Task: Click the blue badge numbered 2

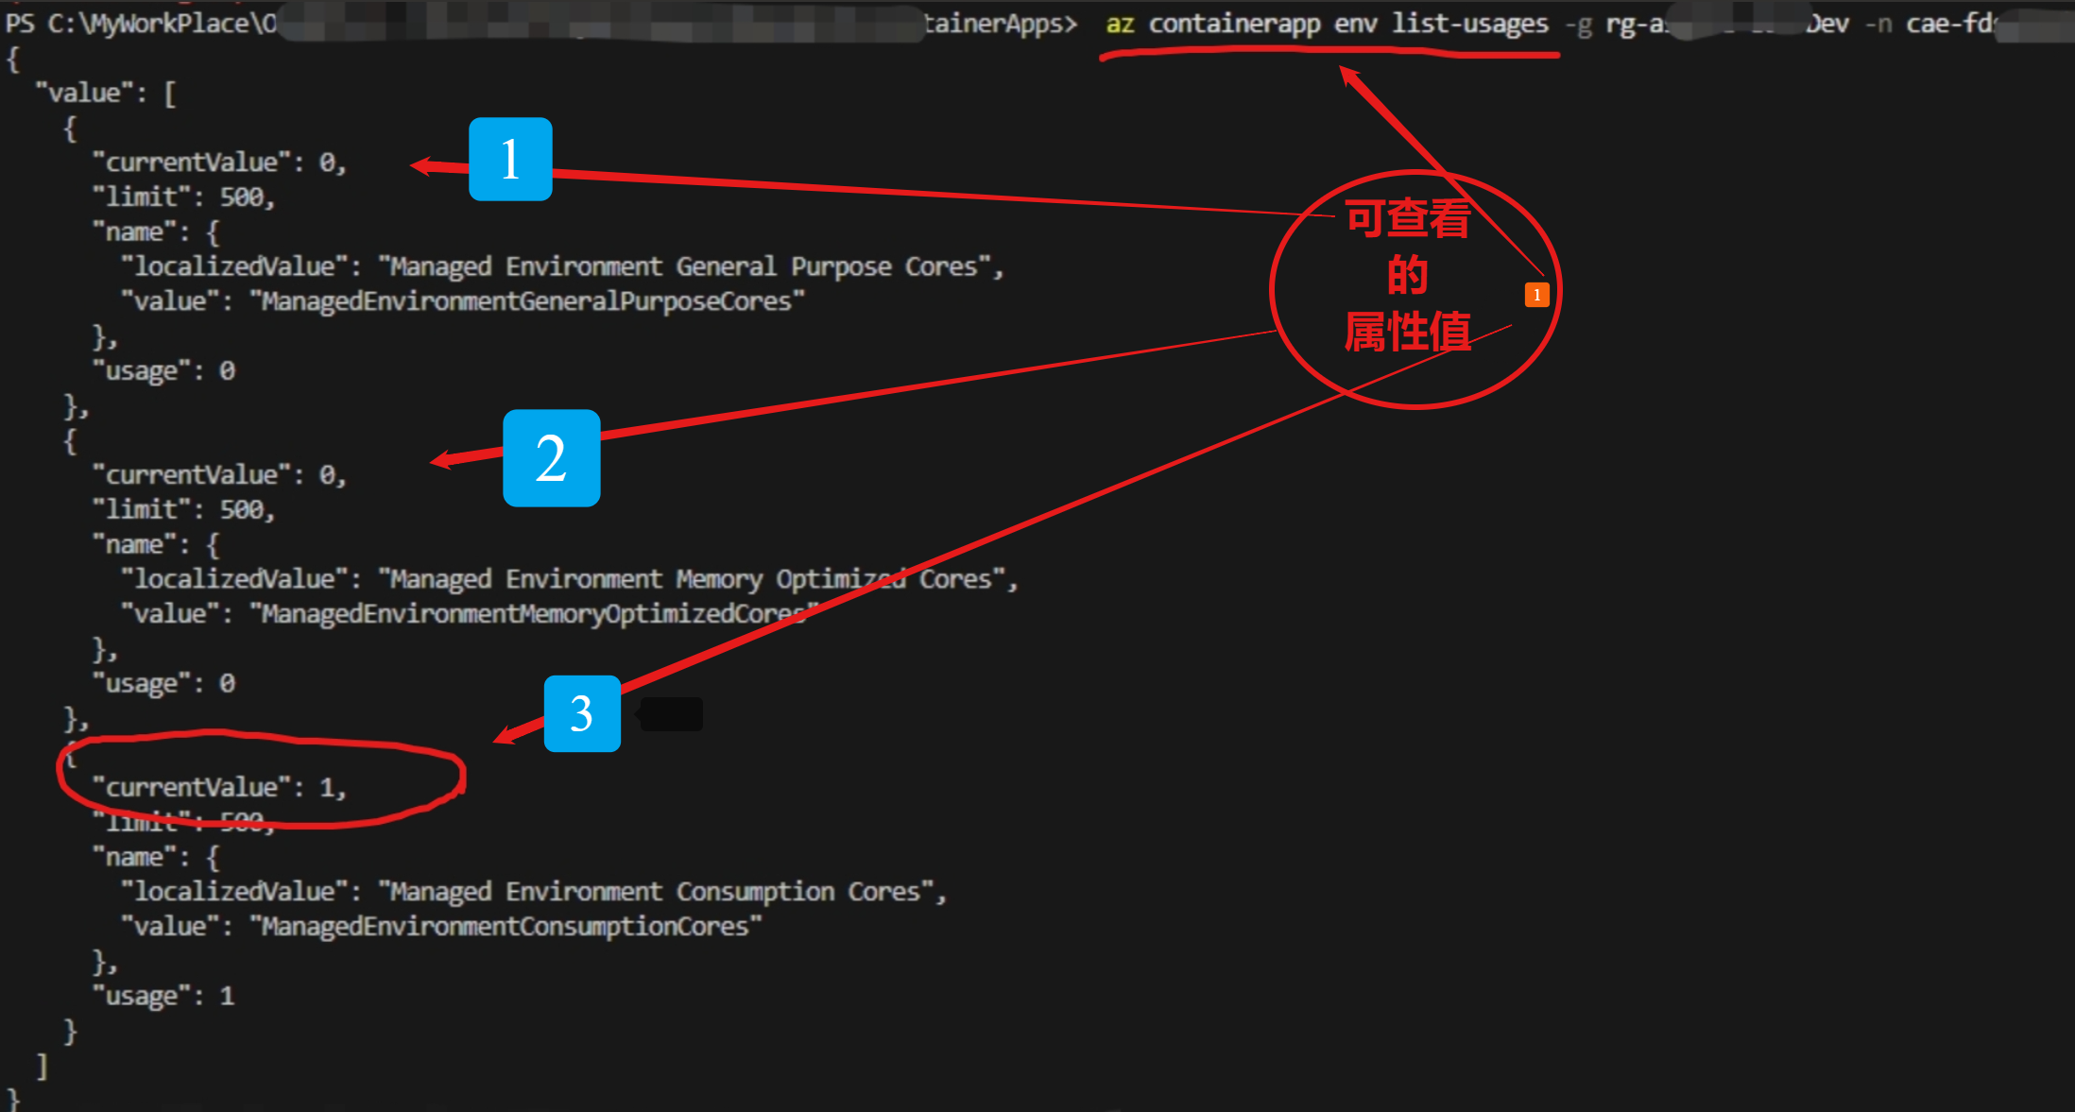Action: click(x=551, y=458)
